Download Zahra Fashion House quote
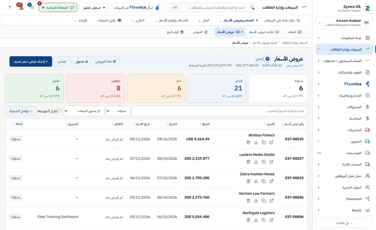Image resolution: width=376 pixels, height=230 pixels. [256, 181]
